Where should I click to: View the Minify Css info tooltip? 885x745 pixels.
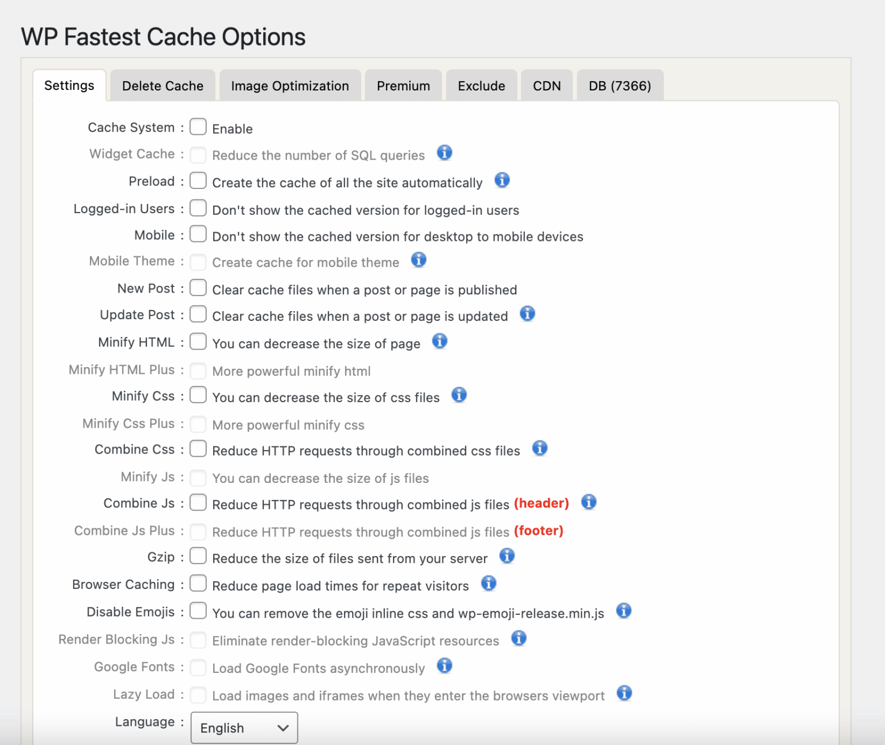[x=459, y=395]
